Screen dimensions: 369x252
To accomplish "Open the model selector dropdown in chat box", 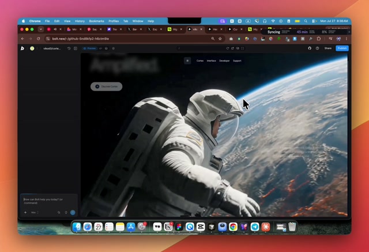I will point(35,212).
